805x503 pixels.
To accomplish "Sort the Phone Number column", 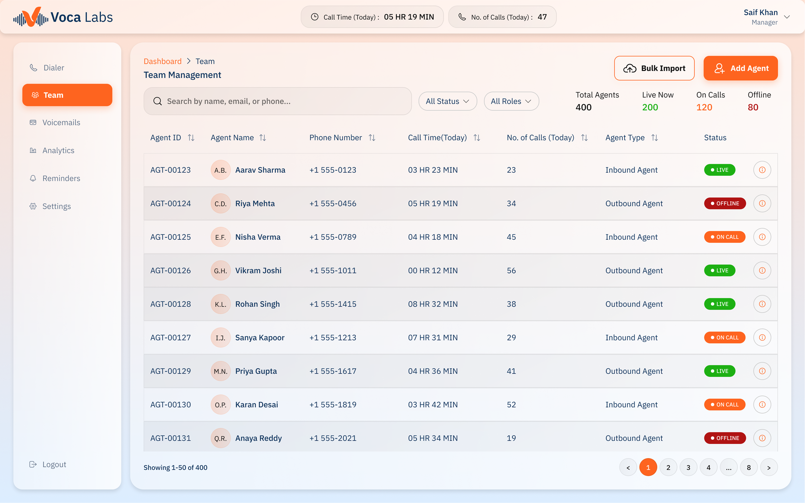I will coord(372,138).
